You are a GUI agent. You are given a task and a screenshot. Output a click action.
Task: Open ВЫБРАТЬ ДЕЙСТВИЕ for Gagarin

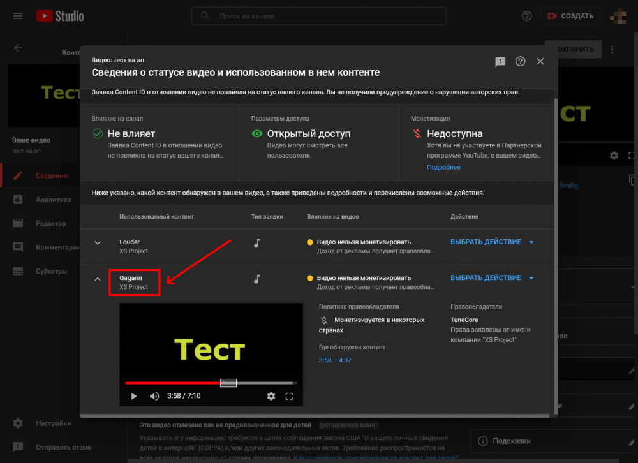(x=492, y=278)
